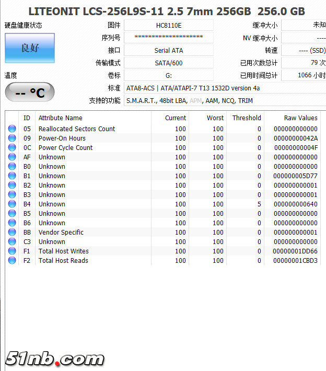Screen dimensions: 326x371
Task: Click the 硬盘健康状态 label
Action: tap(23, 25)
